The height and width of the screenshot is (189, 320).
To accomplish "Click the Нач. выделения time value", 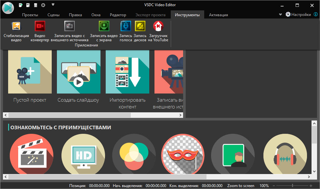I will click(x=156, y=186).
